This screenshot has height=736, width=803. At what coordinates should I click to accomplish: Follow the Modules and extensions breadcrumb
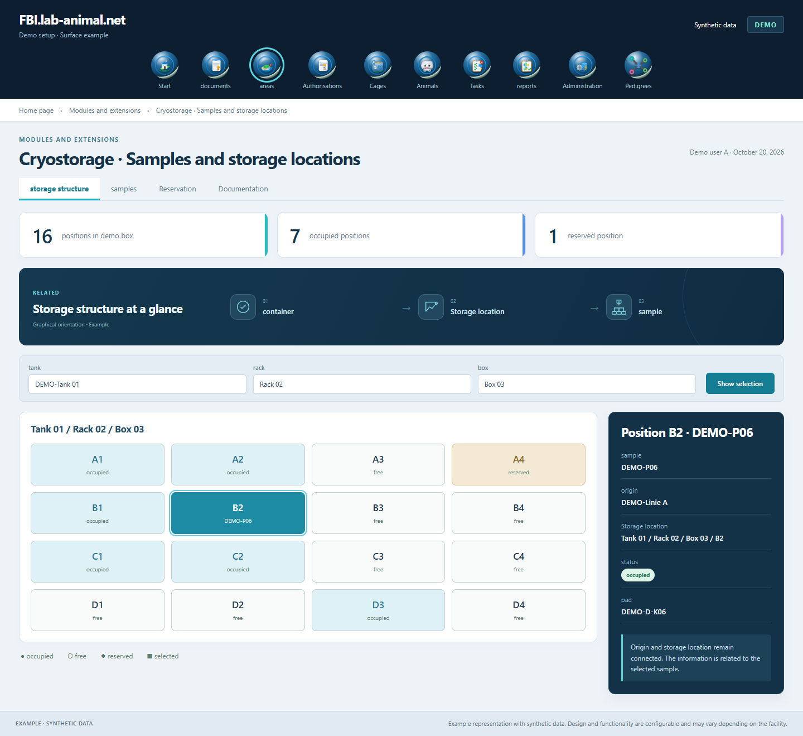(x=105, y=110)
